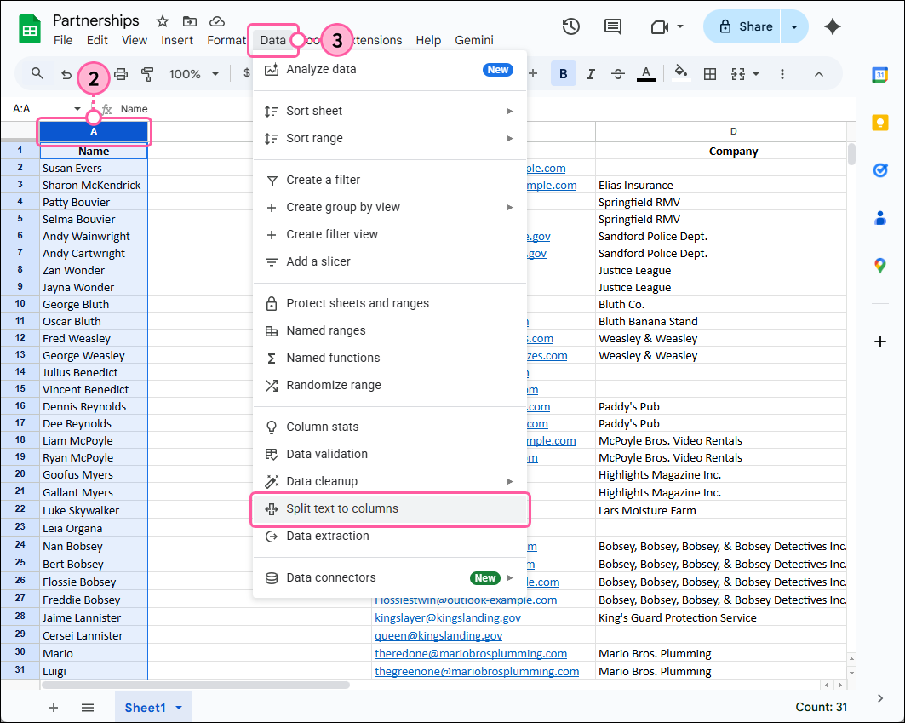Open the text color picker
This screenshot has height=723, width=905.
tap(646, 74)
